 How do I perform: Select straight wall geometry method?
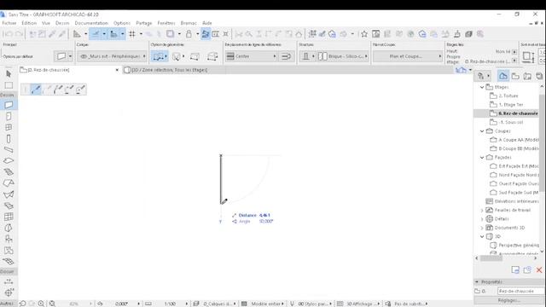(159, 56)
